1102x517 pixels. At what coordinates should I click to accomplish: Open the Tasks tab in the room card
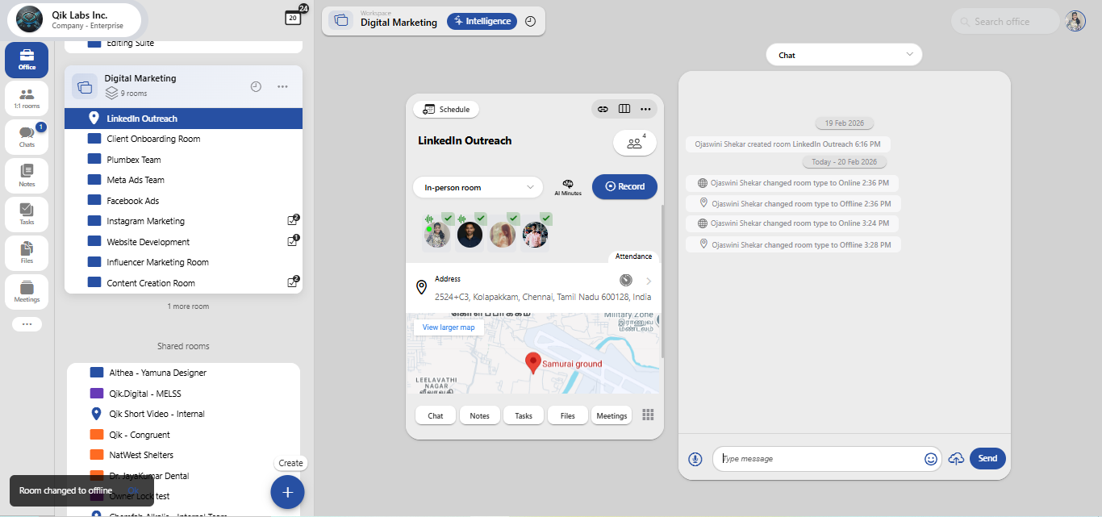coord(524,415)
